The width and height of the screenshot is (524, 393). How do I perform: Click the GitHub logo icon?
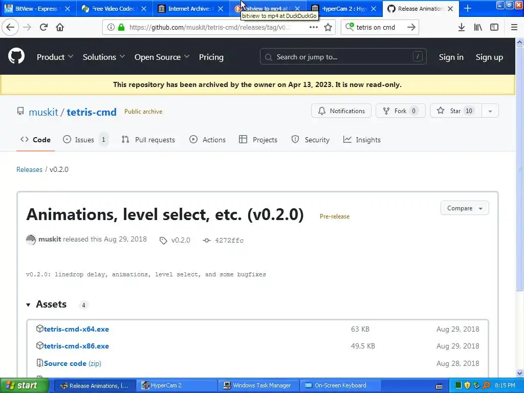click(16, 56)
